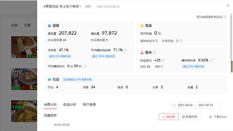The image size is (233, 131).
Task: Click the 2021-08-04 start date
Action: tap(185, 105)
